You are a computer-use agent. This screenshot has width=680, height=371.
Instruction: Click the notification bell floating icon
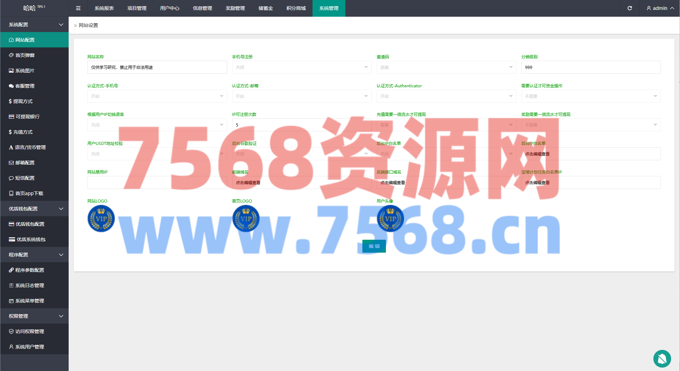click(x=662, y=358)
